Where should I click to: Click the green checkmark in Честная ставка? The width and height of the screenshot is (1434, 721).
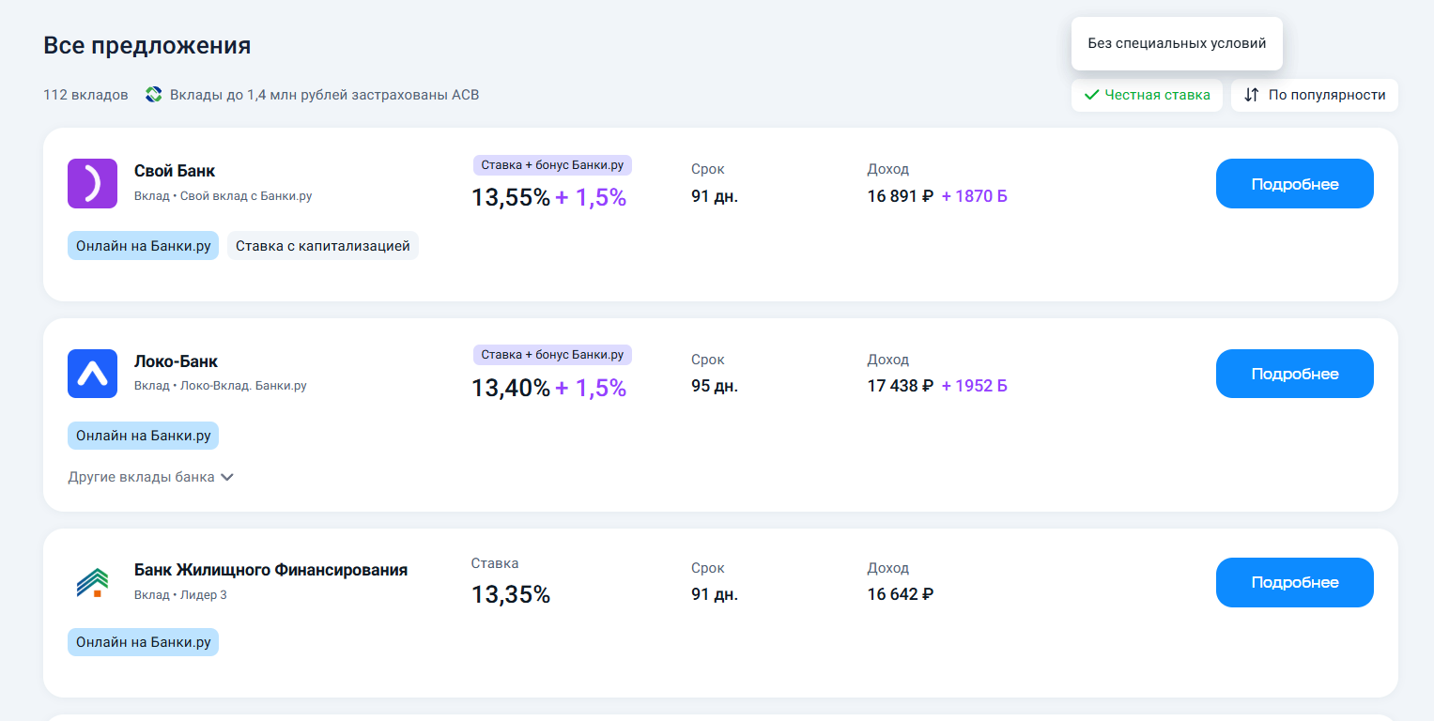tap(1091, 95)
